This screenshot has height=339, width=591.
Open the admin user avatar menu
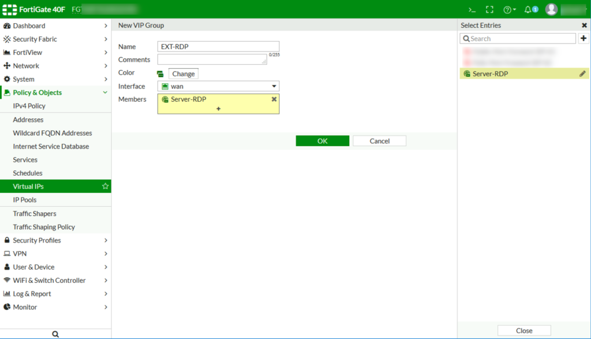pos(551,8)
